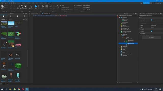
Task: Open the Toolbox creations lightbulb tab
Action: click(24, 16)
